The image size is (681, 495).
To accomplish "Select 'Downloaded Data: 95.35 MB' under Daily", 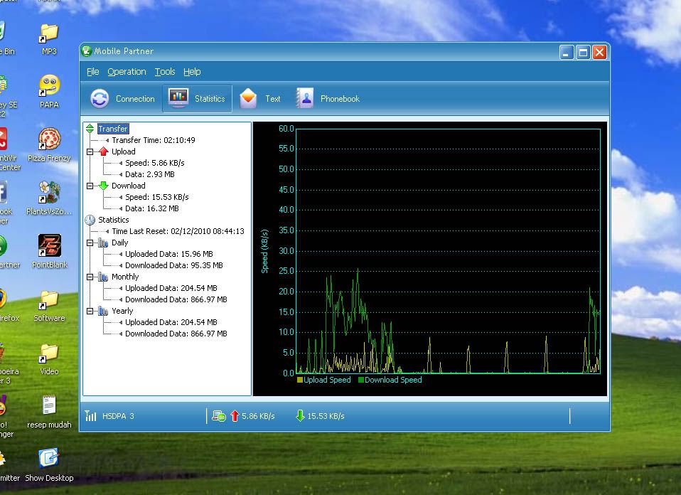I will (x=173, y=265).
